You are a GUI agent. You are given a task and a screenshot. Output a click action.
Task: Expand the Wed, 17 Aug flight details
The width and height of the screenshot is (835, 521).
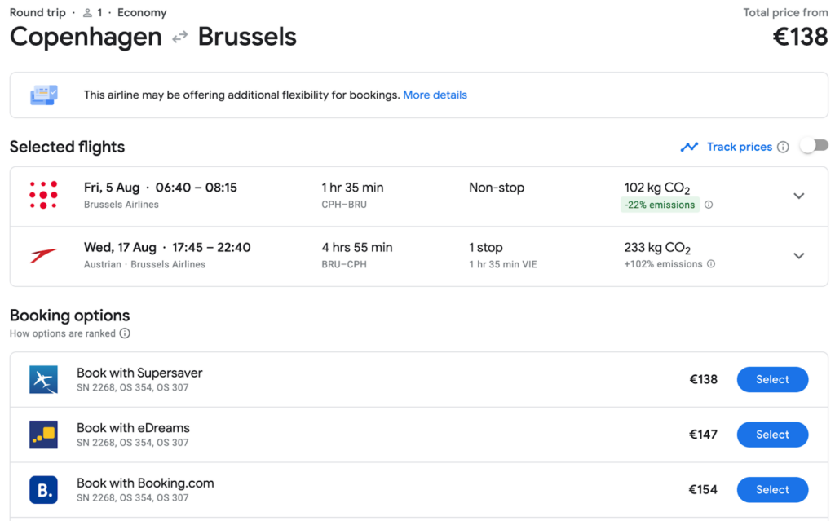pyautogui.click(x=799, y=256)
